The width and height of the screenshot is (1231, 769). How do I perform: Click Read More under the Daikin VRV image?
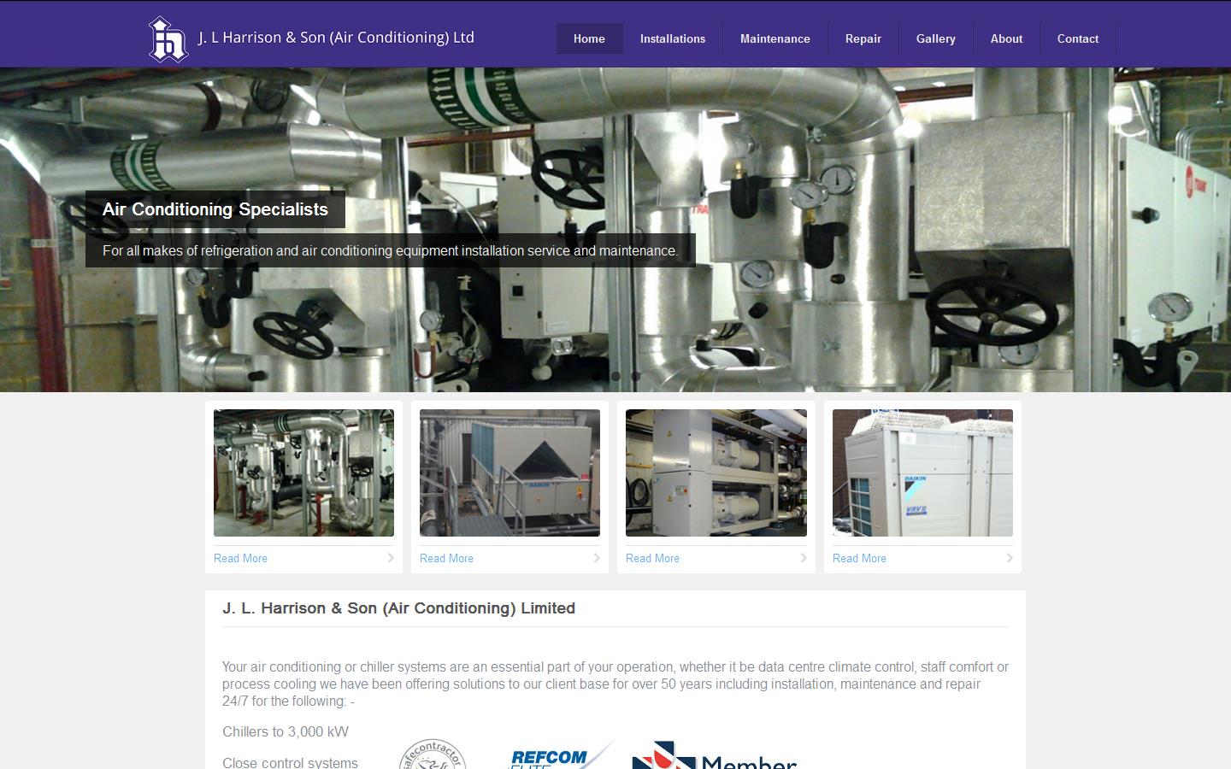[x=858, y=558]
